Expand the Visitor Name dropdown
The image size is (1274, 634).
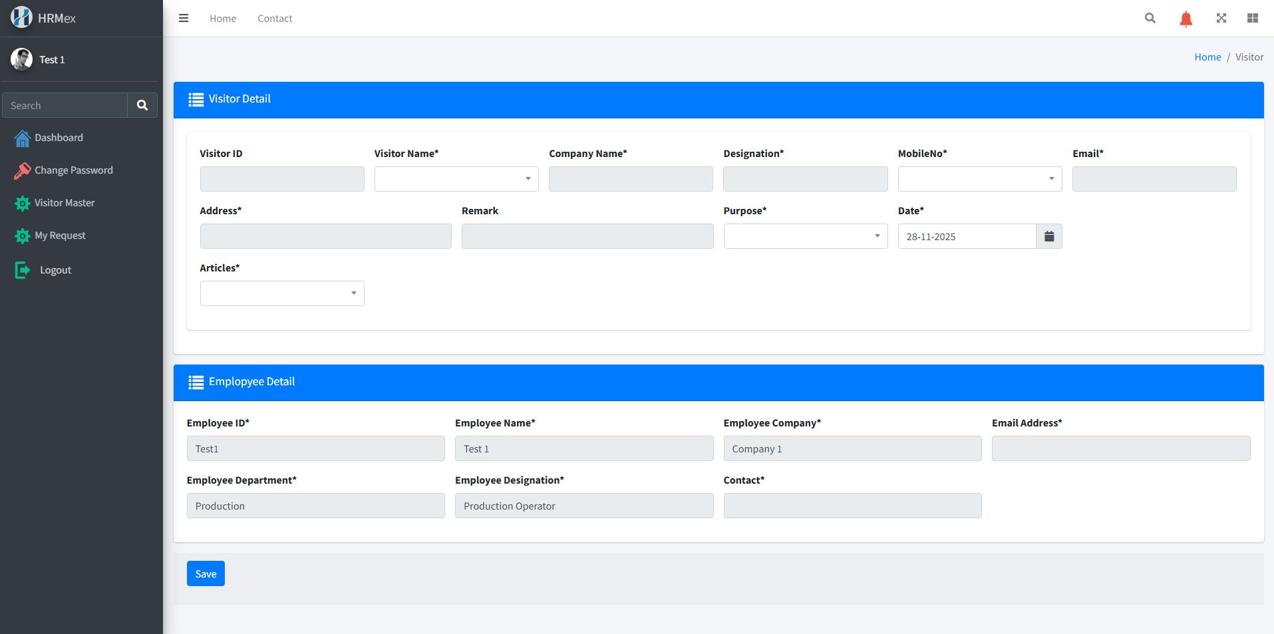pyautogui.click(x=456, y=179)
